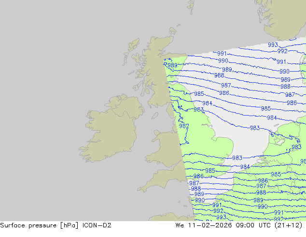Viewport: 306px width, 237px height.
Task: Click the '982' isobar label over England
Action: pyautogui.click(x=184, y=126)
